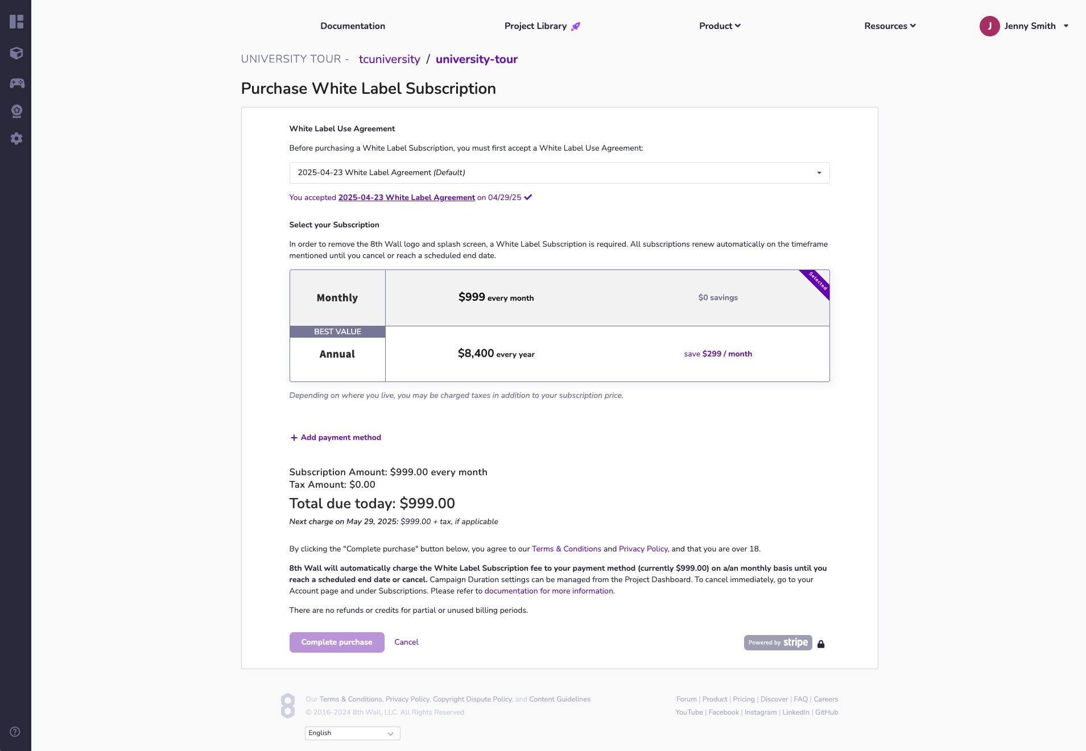Click the Complete purchase button
This screenshot has height=751, width=1086.
coord(336,642)
